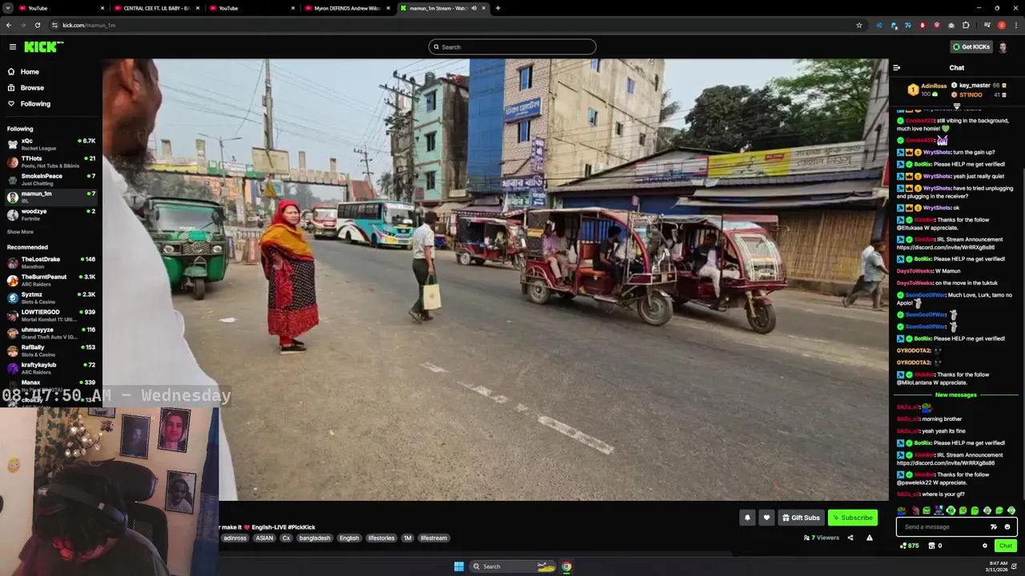The width and height of the screenshot is (1025, 576).
Task: Click the green Subscribe button
Action: pyautogui.click(x=852, y=518)
